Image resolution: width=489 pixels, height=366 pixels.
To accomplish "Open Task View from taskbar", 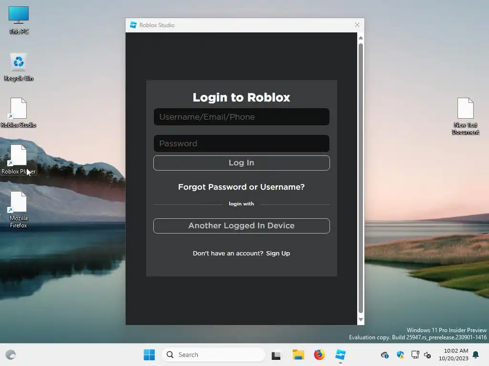I will tap(276, 355).
